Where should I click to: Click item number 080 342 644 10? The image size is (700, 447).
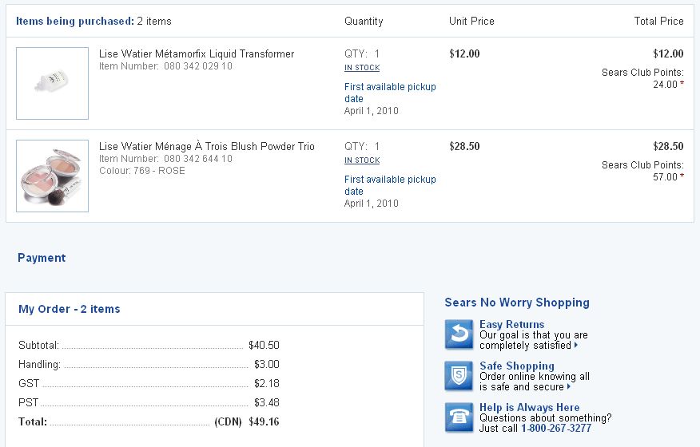197,158
